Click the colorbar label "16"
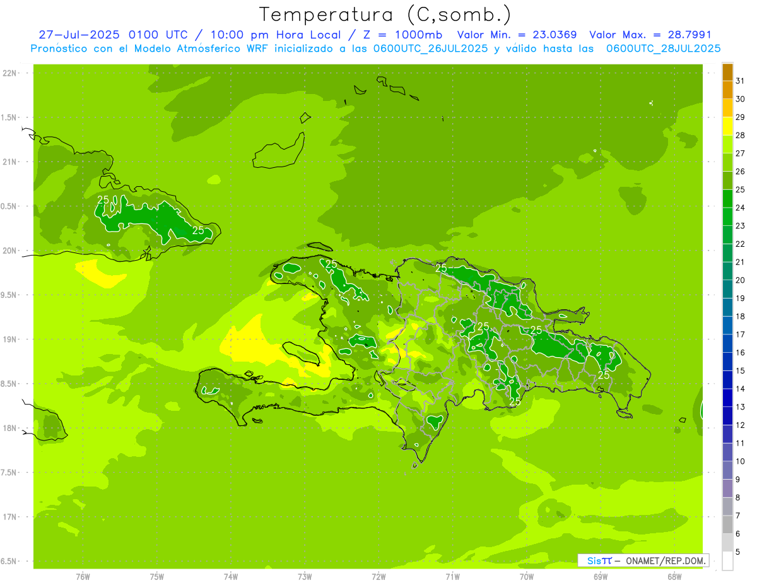 [x=741, y=353]
